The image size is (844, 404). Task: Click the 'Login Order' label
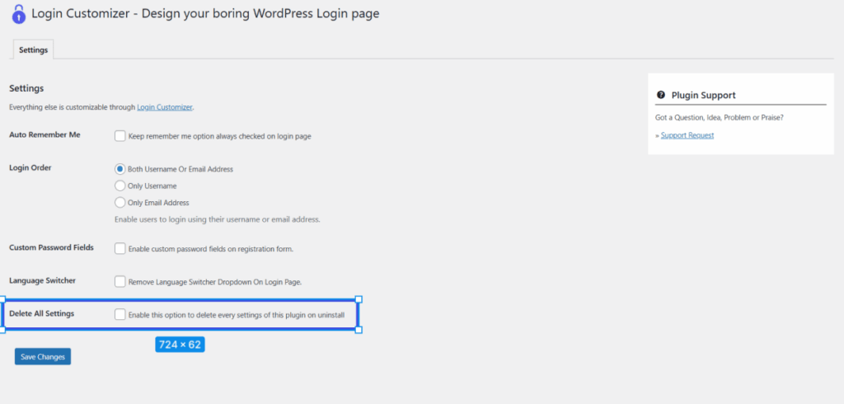pyautogui.click(x=30, y=167)
